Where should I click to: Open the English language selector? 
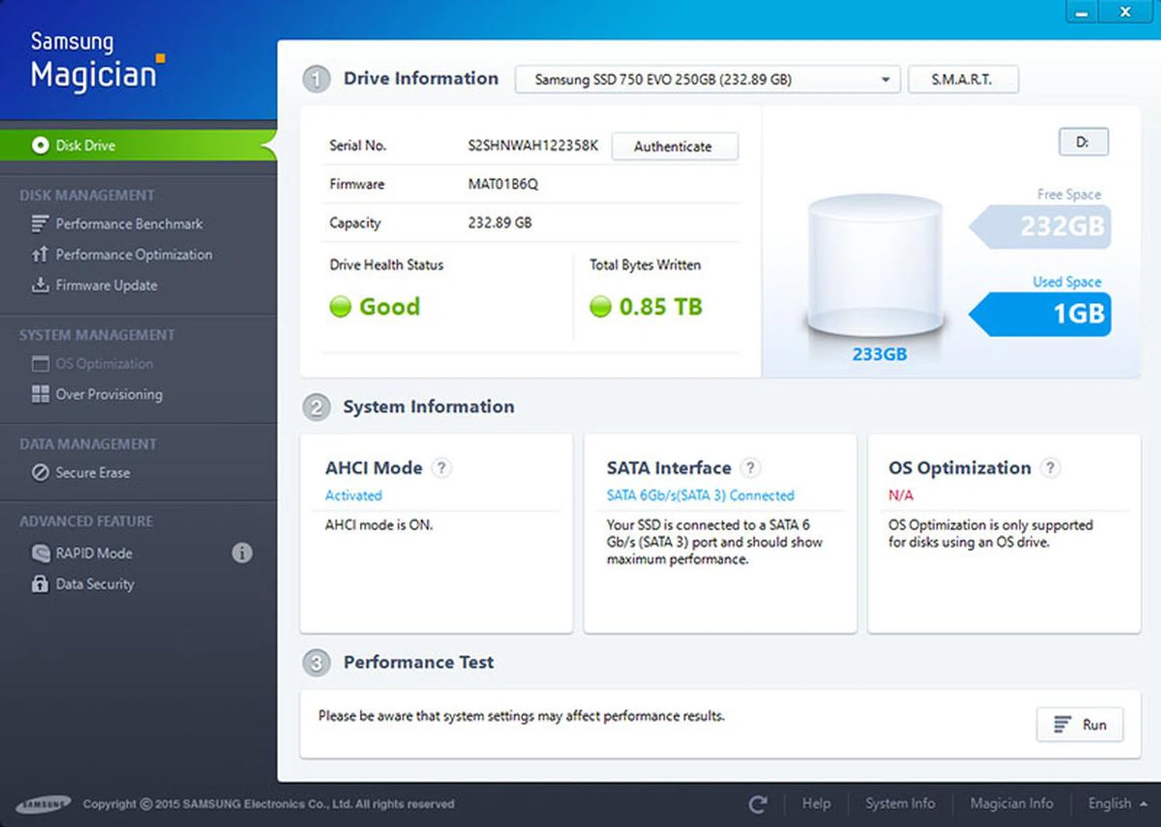coord(1117,803)
